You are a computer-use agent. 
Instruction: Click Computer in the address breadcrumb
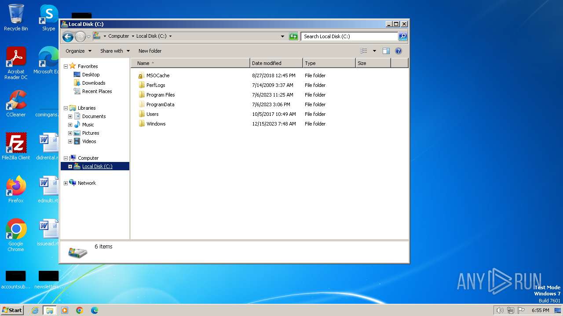(119, 36)
